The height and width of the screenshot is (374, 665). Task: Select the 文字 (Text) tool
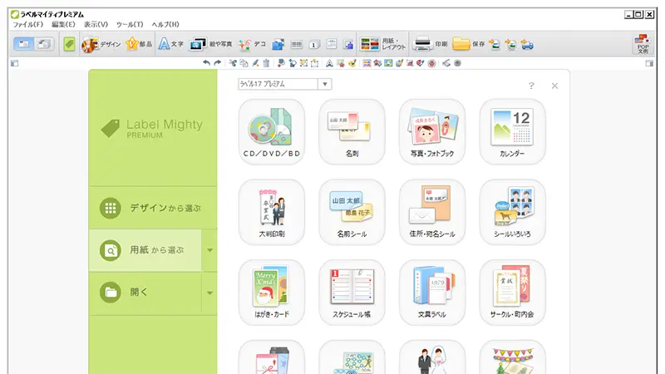pyautogui.click(x=171, y=44)
